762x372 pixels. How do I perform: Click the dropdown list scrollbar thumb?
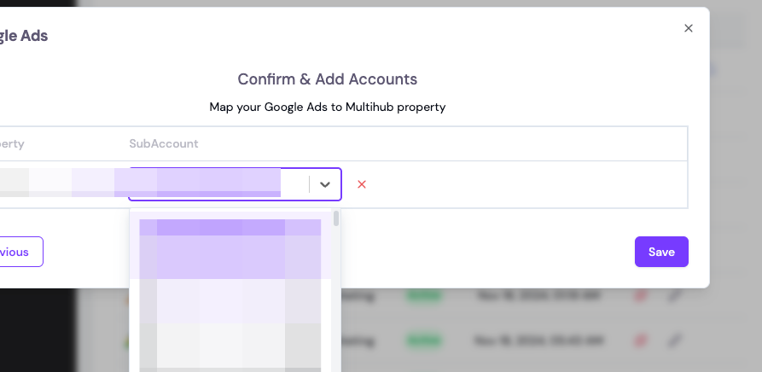click(x=336, y=218)
